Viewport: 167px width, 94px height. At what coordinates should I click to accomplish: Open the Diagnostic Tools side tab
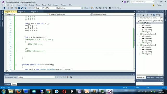[x=165, y=16]
